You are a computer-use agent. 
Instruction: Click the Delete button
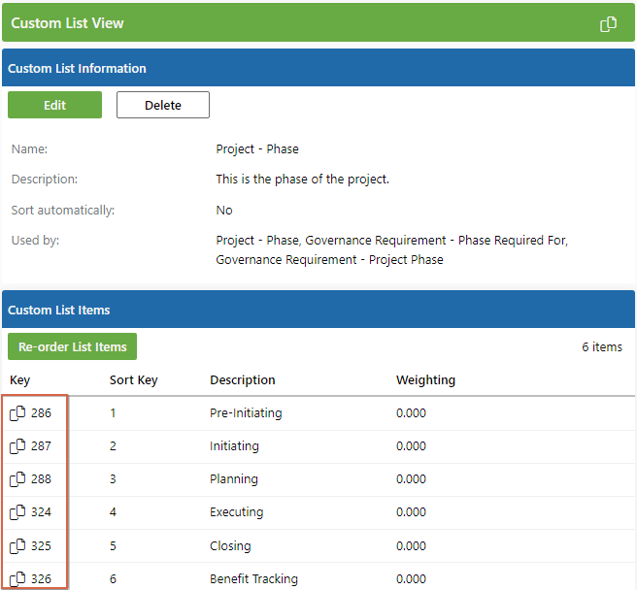[x=163, y=105]
